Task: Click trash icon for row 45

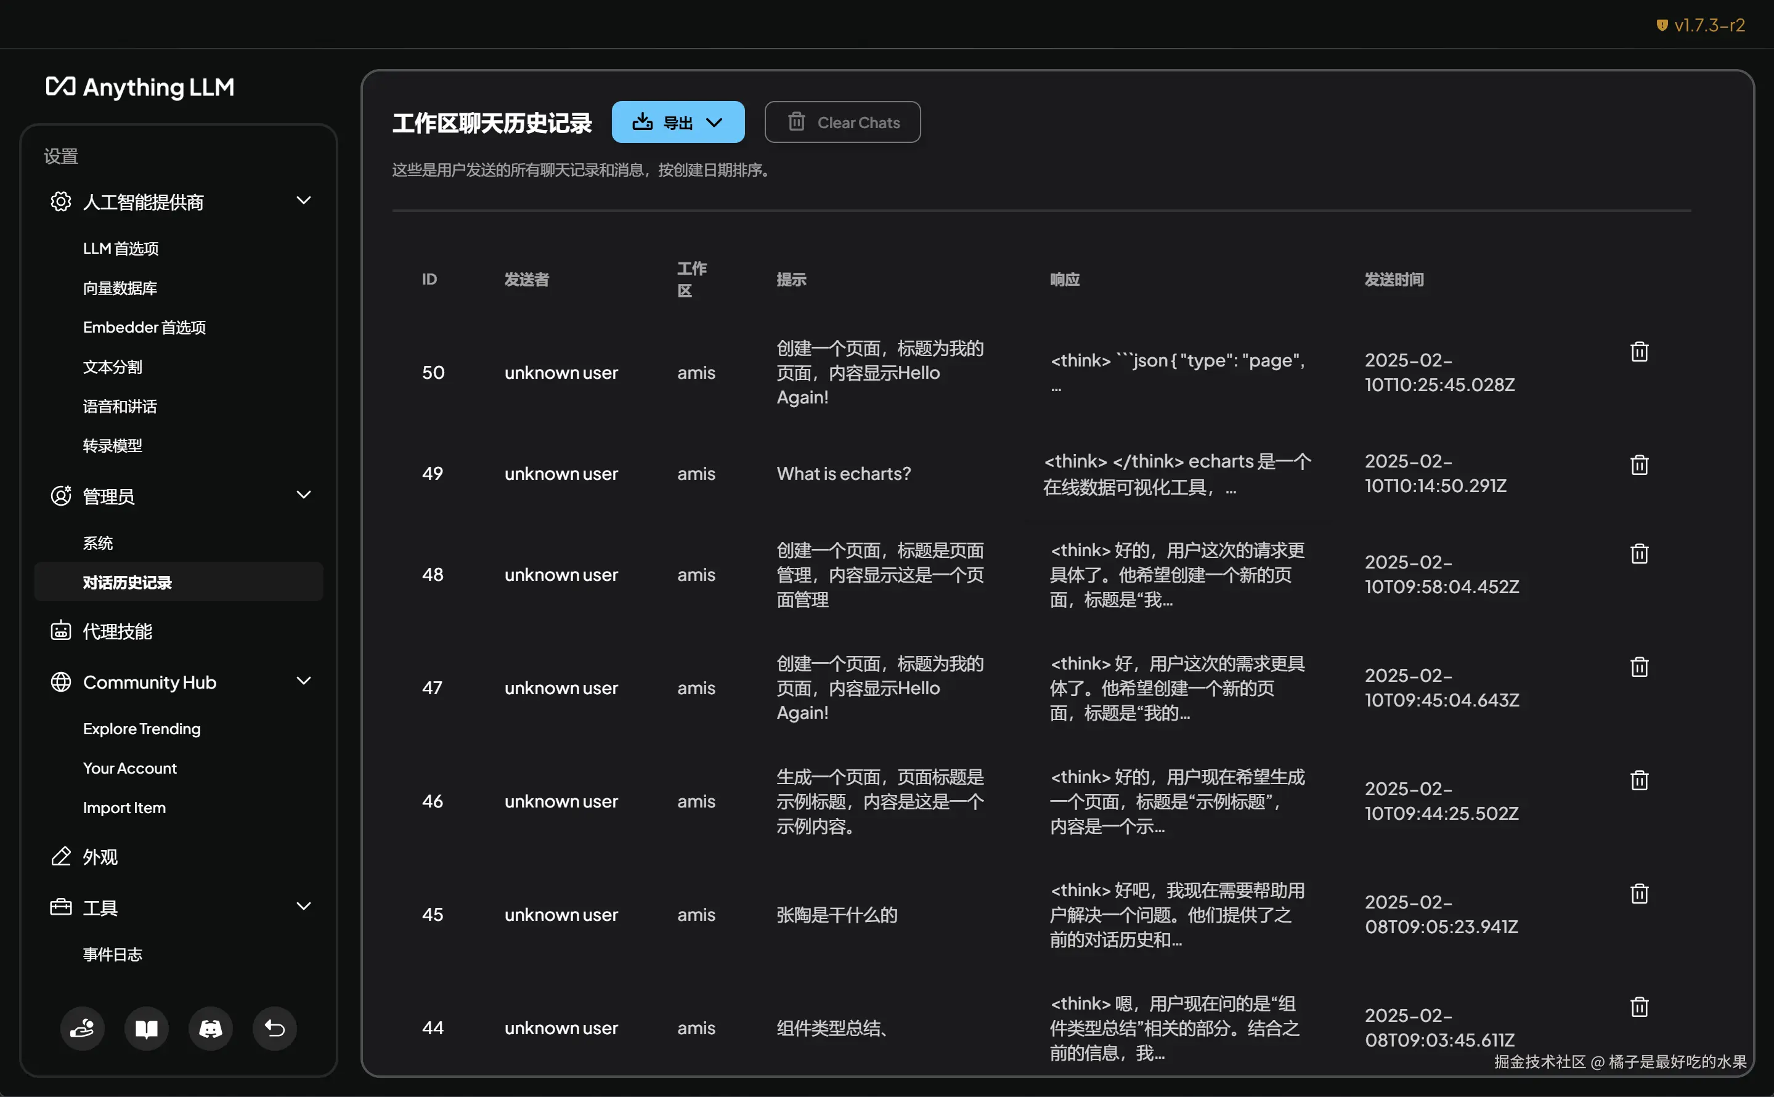Action: point(1639,893)
